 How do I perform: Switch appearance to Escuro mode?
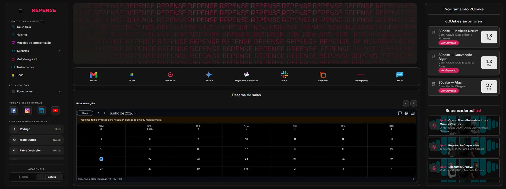click(50, 177)
